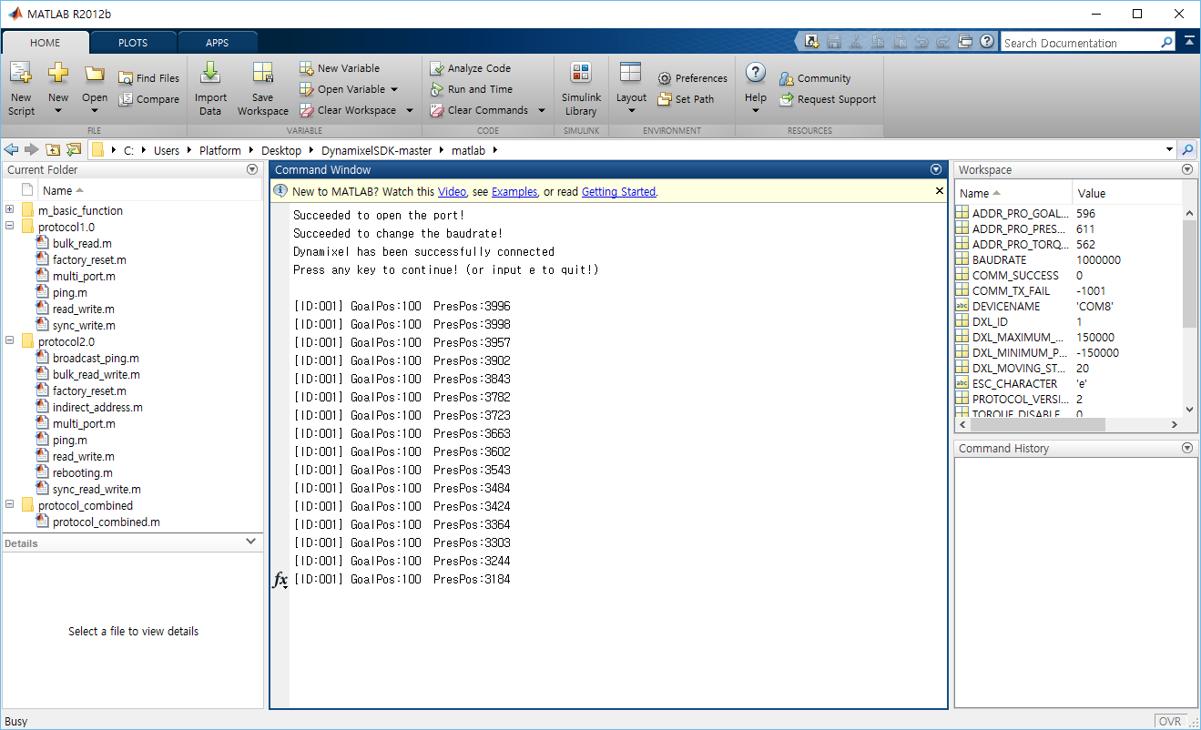This screenshot has height=730, width=1201.
Task: Click the New Variable button
Action: pyautogui.click(x=340, y=68)
